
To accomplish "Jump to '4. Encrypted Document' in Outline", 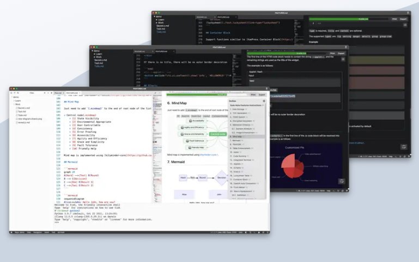I will (x=242, y=121).
